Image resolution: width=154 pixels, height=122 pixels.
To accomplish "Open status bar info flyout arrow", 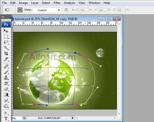I will 73,118.
